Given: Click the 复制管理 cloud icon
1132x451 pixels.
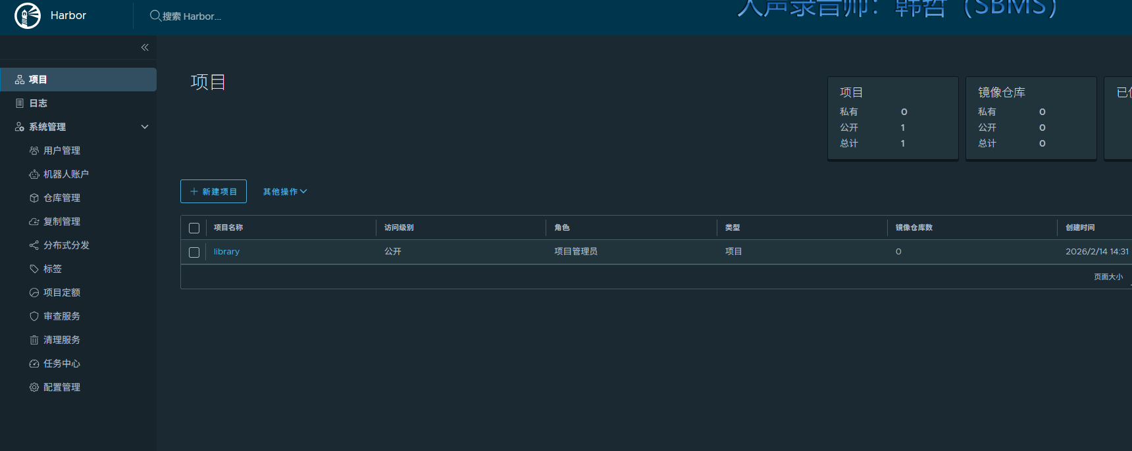Looking at the screenshot, I should click(34, 222).
